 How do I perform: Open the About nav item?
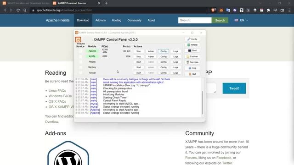(151, 20)
